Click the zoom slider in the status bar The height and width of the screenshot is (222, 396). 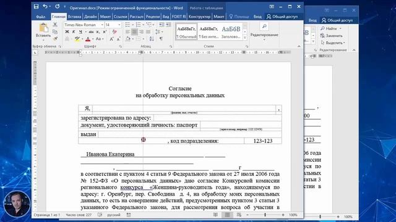click(x=265, y=215)
